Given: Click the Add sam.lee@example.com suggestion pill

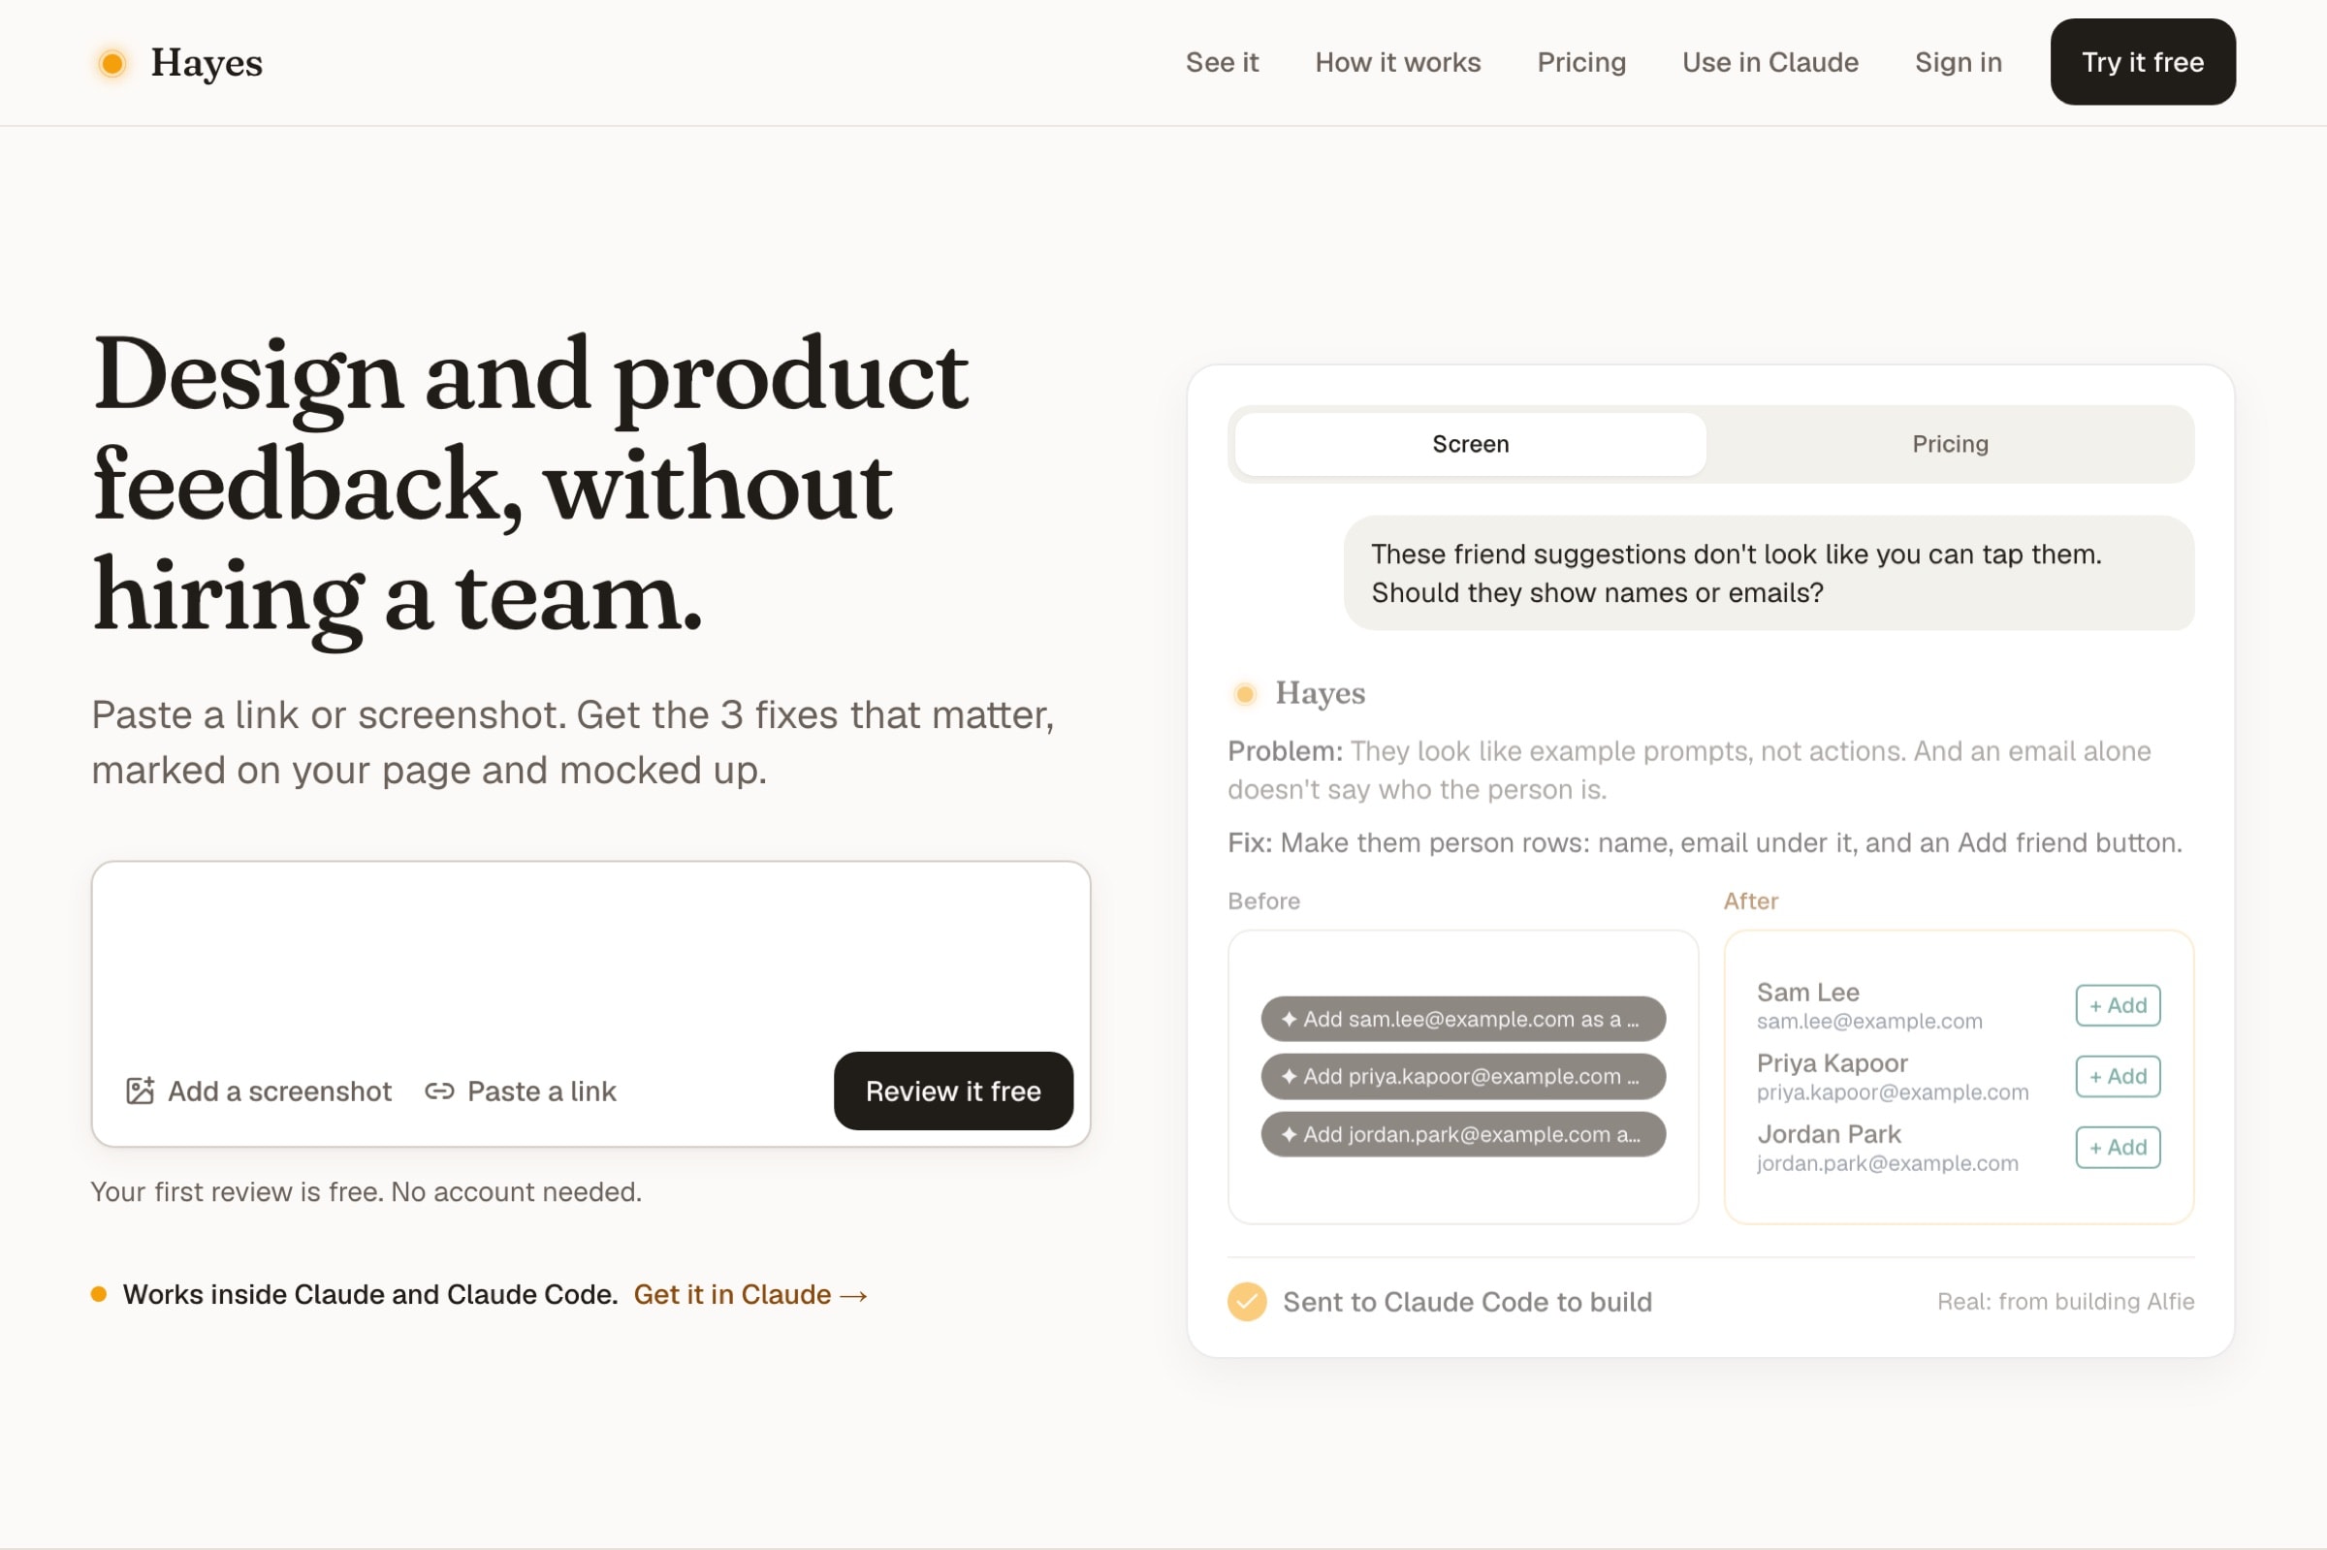Looking at the screenshot, I should pyautogui.click(x=1463, y=1019).
